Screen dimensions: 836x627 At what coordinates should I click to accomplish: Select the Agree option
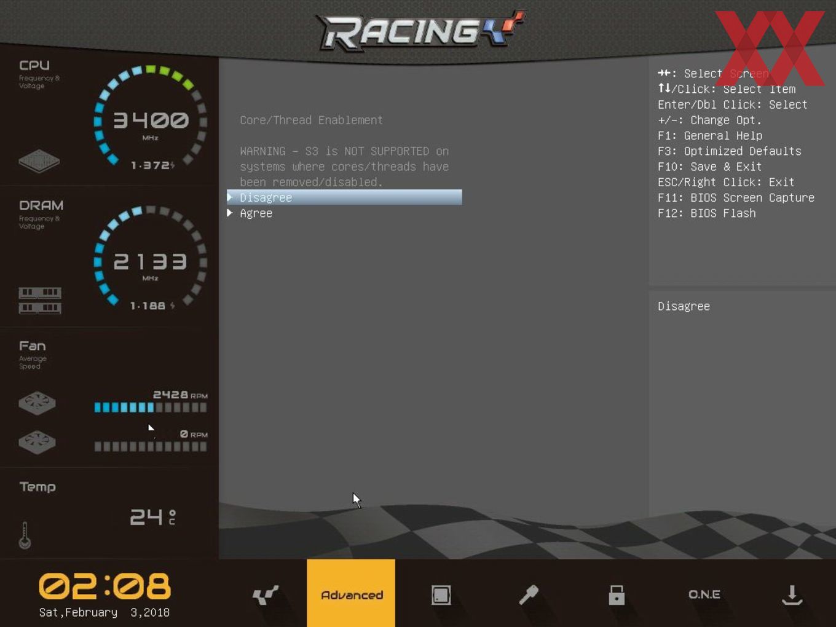point(256,213)
